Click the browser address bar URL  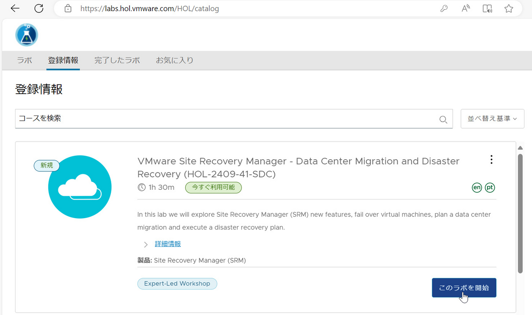pos(150,8)
